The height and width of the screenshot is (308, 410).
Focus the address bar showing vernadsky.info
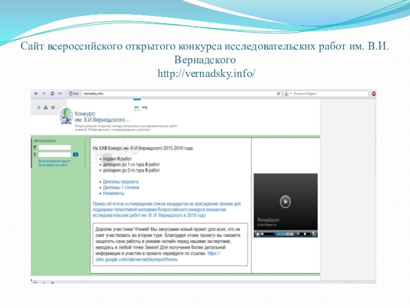tap(179, 93)
